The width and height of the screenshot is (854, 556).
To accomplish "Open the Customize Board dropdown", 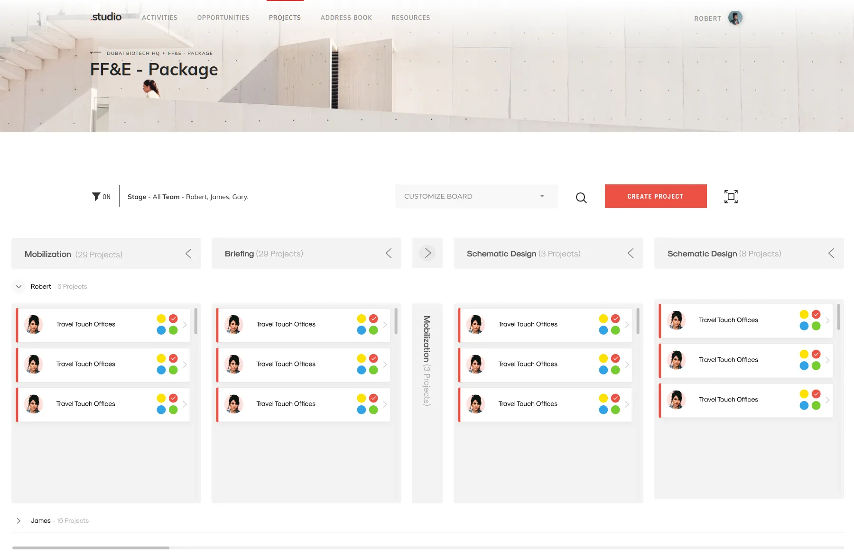I will (476, 196).
